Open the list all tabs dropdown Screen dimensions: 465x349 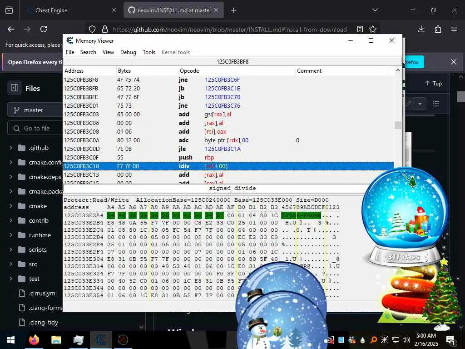(375, 10)
